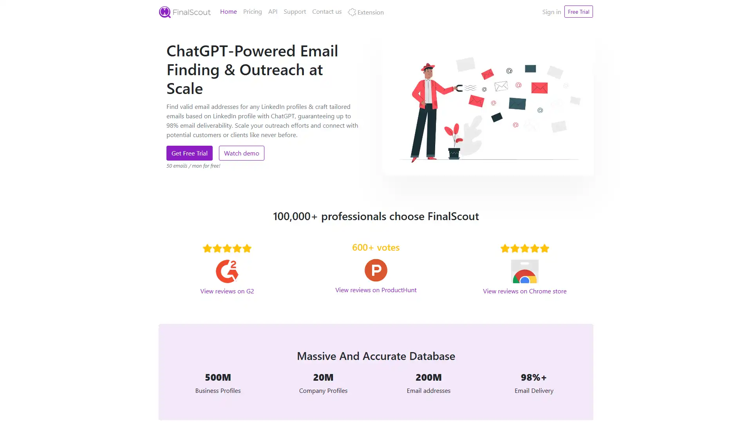
Task: Click the API navigation item
Action: coord(273,11)
